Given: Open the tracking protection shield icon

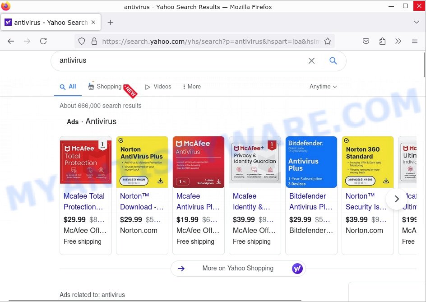Looking at the screenshot, I should pos(82,42).
